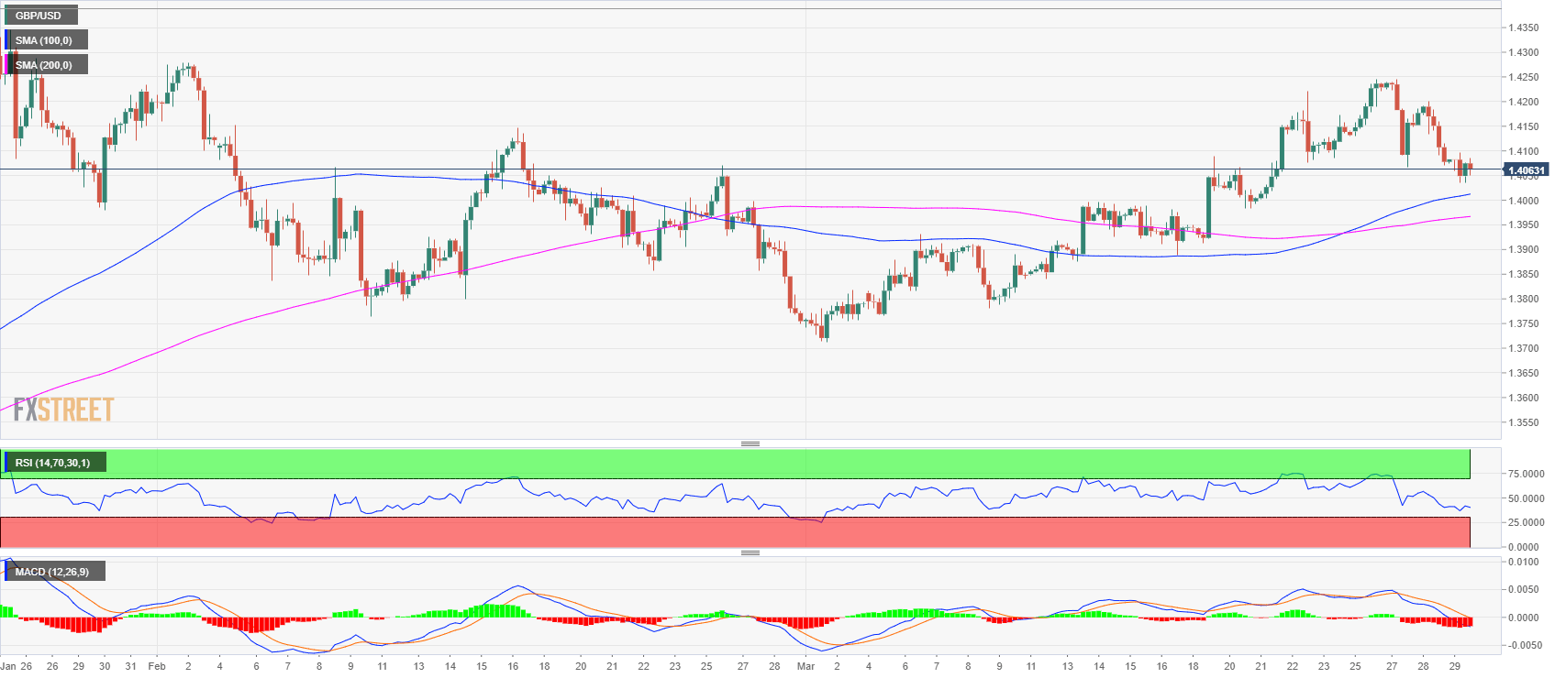The height and width of the screenshot is (678, 1566).
Task: Click the RSI 25.0000 axis label
Action: click(x=1527, y=523)
